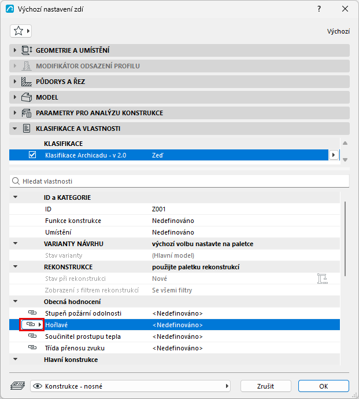This screenshot has height=399, width=359.
Task: Click link icon next to Stupeň požární odolnosti
Action: click(32, 313)
